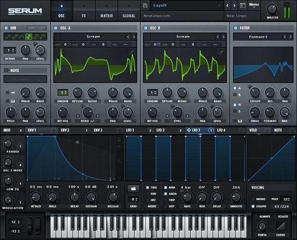The height and width of the screenshot is (240, 297).
Task: Set pitch bend up range value 12
Action: tap(15, 222)
